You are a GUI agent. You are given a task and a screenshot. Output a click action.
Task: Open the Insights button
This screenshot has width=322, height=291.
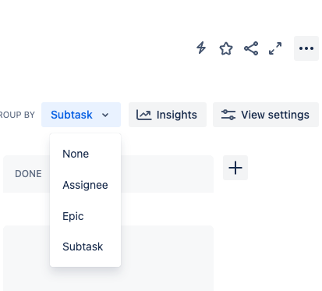(x=168, y=115)
